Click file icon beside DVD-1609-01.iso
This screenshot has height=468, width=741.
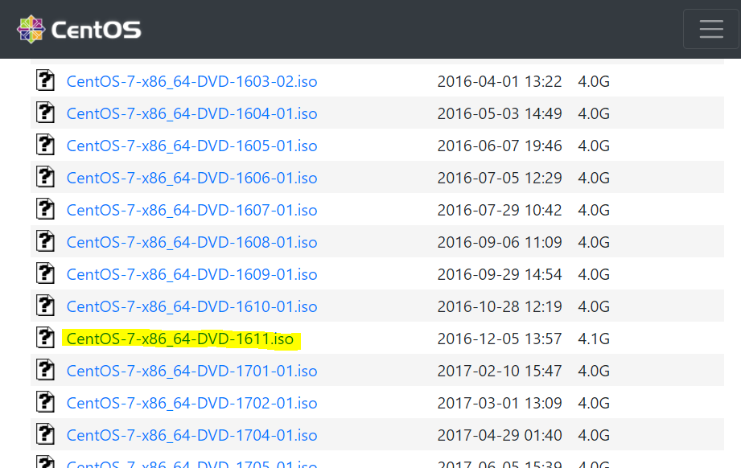point(45,273)
